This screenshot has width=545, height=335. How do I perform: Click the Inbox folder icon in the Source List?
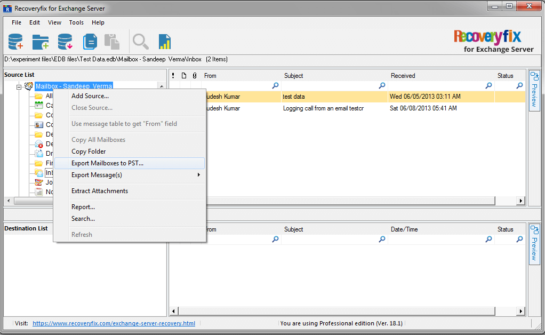click(39, 173)
